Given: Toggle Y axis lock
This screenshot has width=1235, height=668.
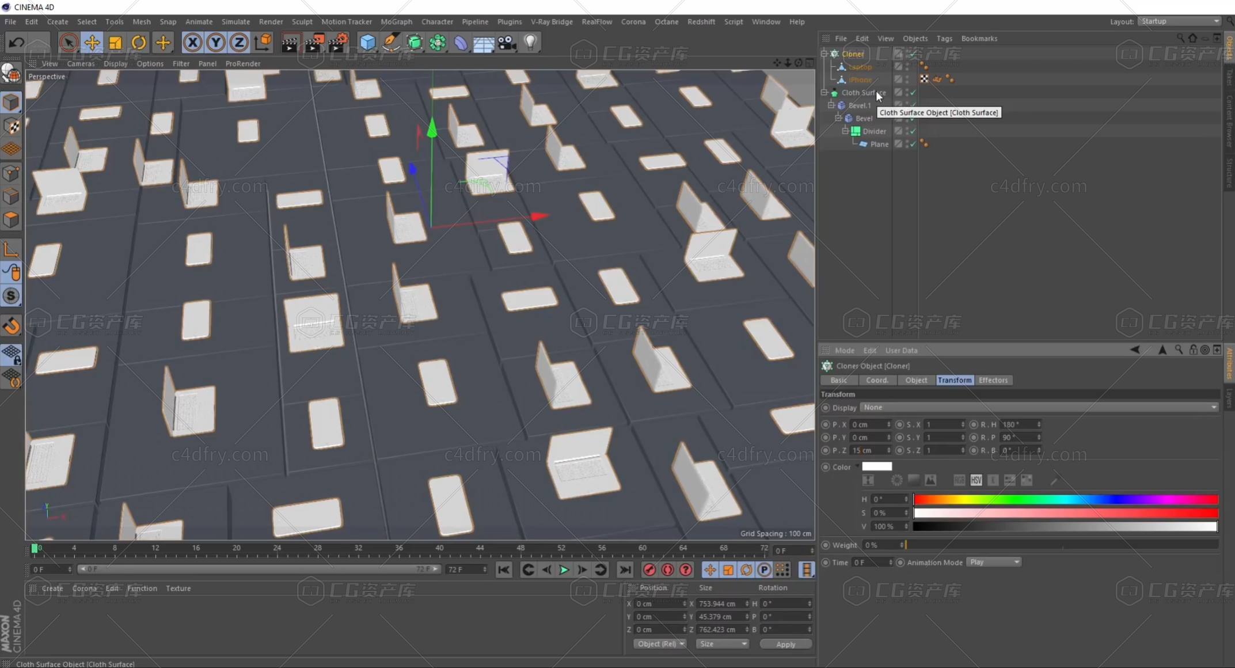Looking at the screenshot, I should (x=215, y=42).
